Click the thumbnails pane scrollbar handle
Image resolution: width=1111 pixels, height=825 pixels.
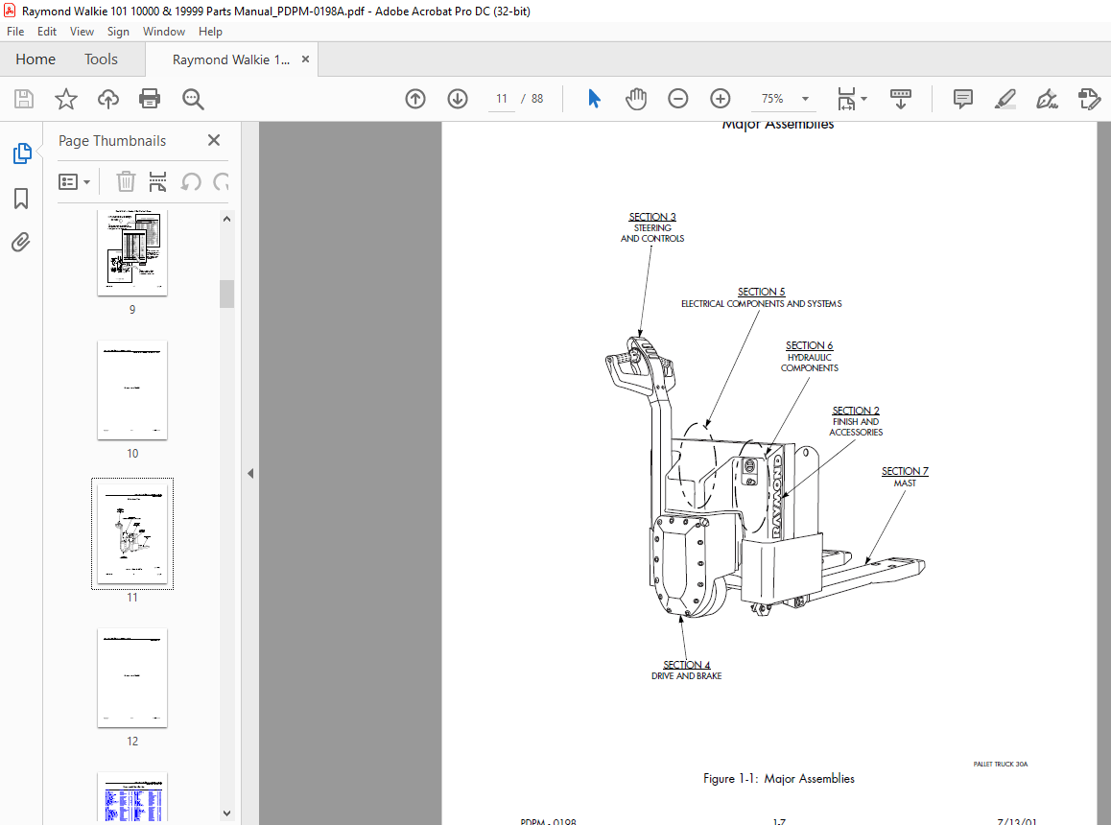tap(226, 294)
